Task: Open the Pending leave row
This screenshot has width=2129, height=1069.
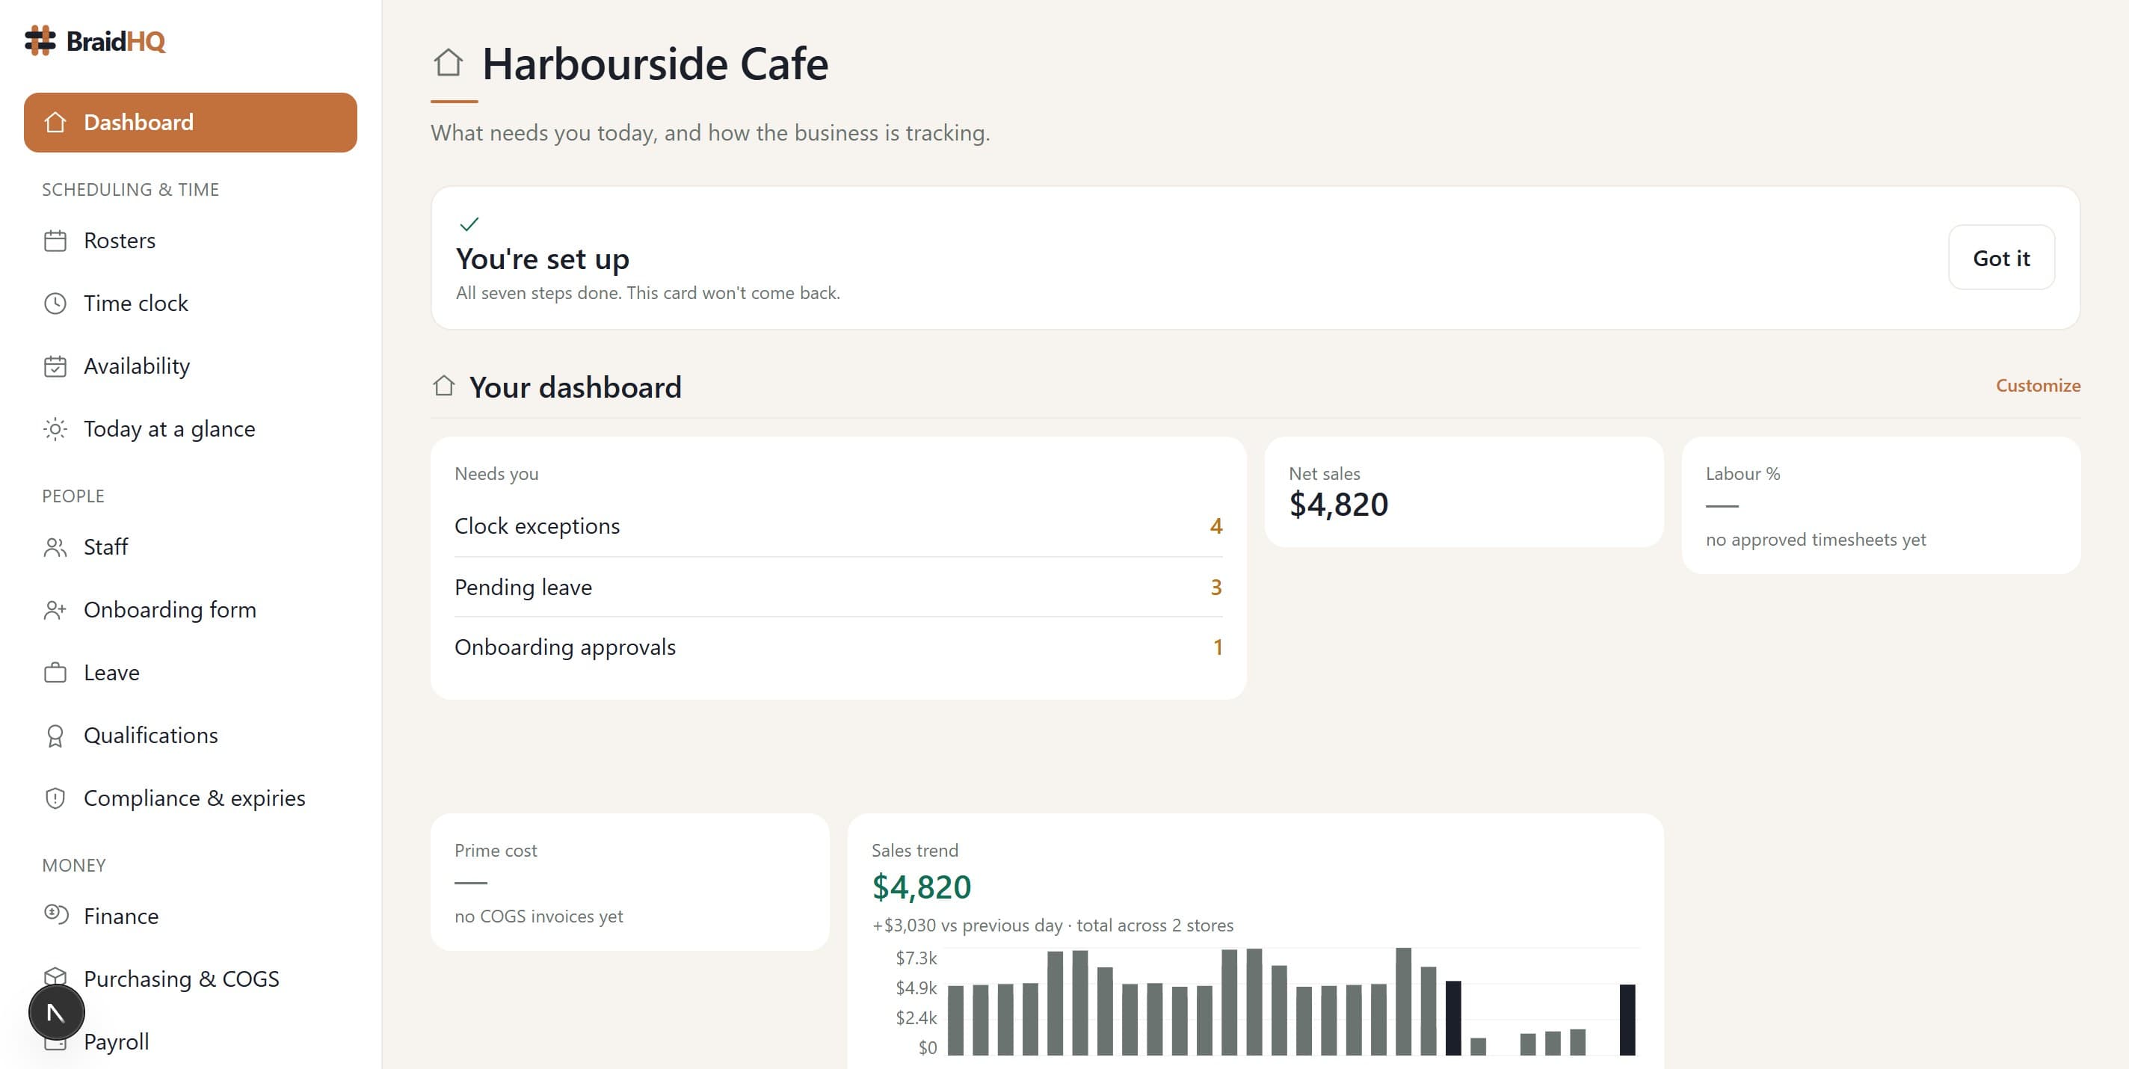Action: (838, 587)
